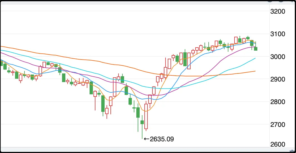Viewport: 296px width, 153px height.
Task: Select the 3200 price axis label
Action: (280, 11)
